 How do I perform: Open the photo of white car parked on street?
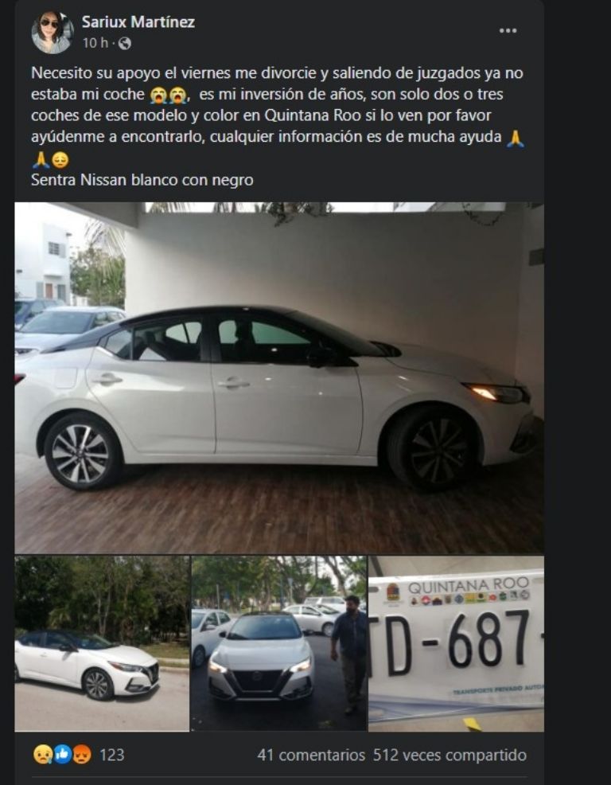pyautogui.click(x=102, y=644)
